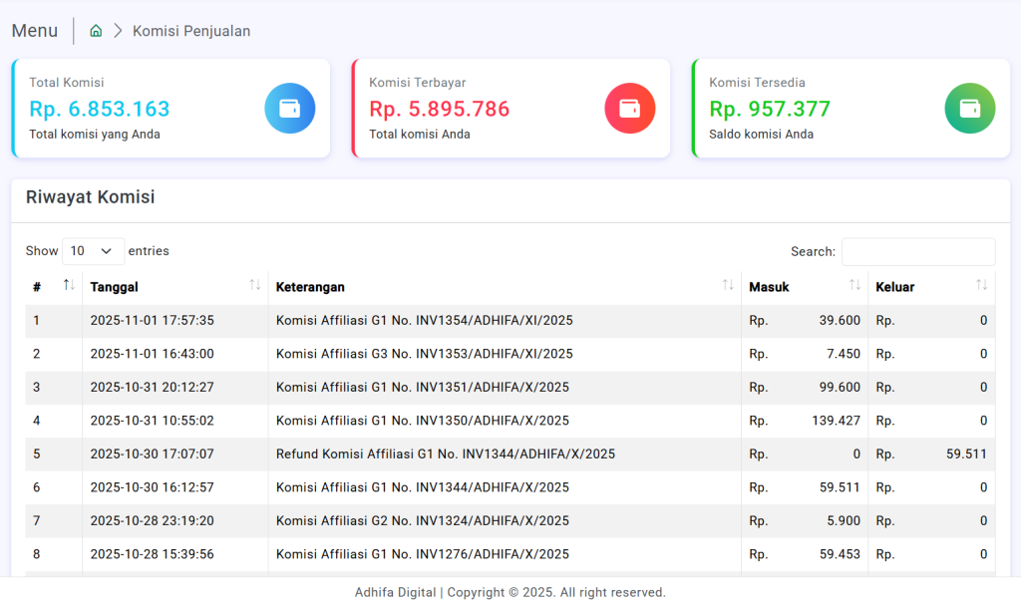
Task: Click the Total Komisi amount Rp. 6.853.163
Action: point(100,109)
